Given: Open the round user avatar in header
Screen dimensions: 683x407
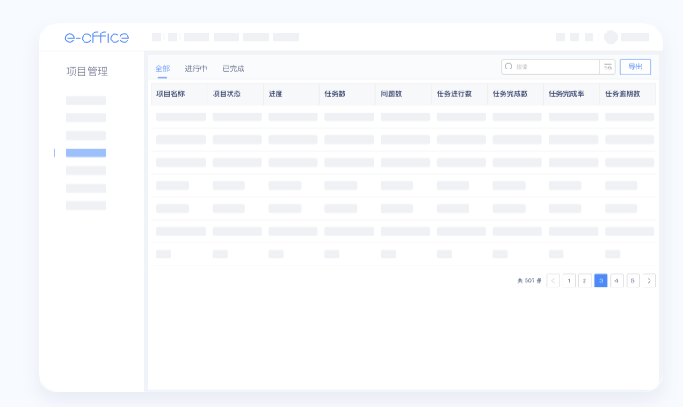Looking at the screenshot, I should click(x=611, y=38).
